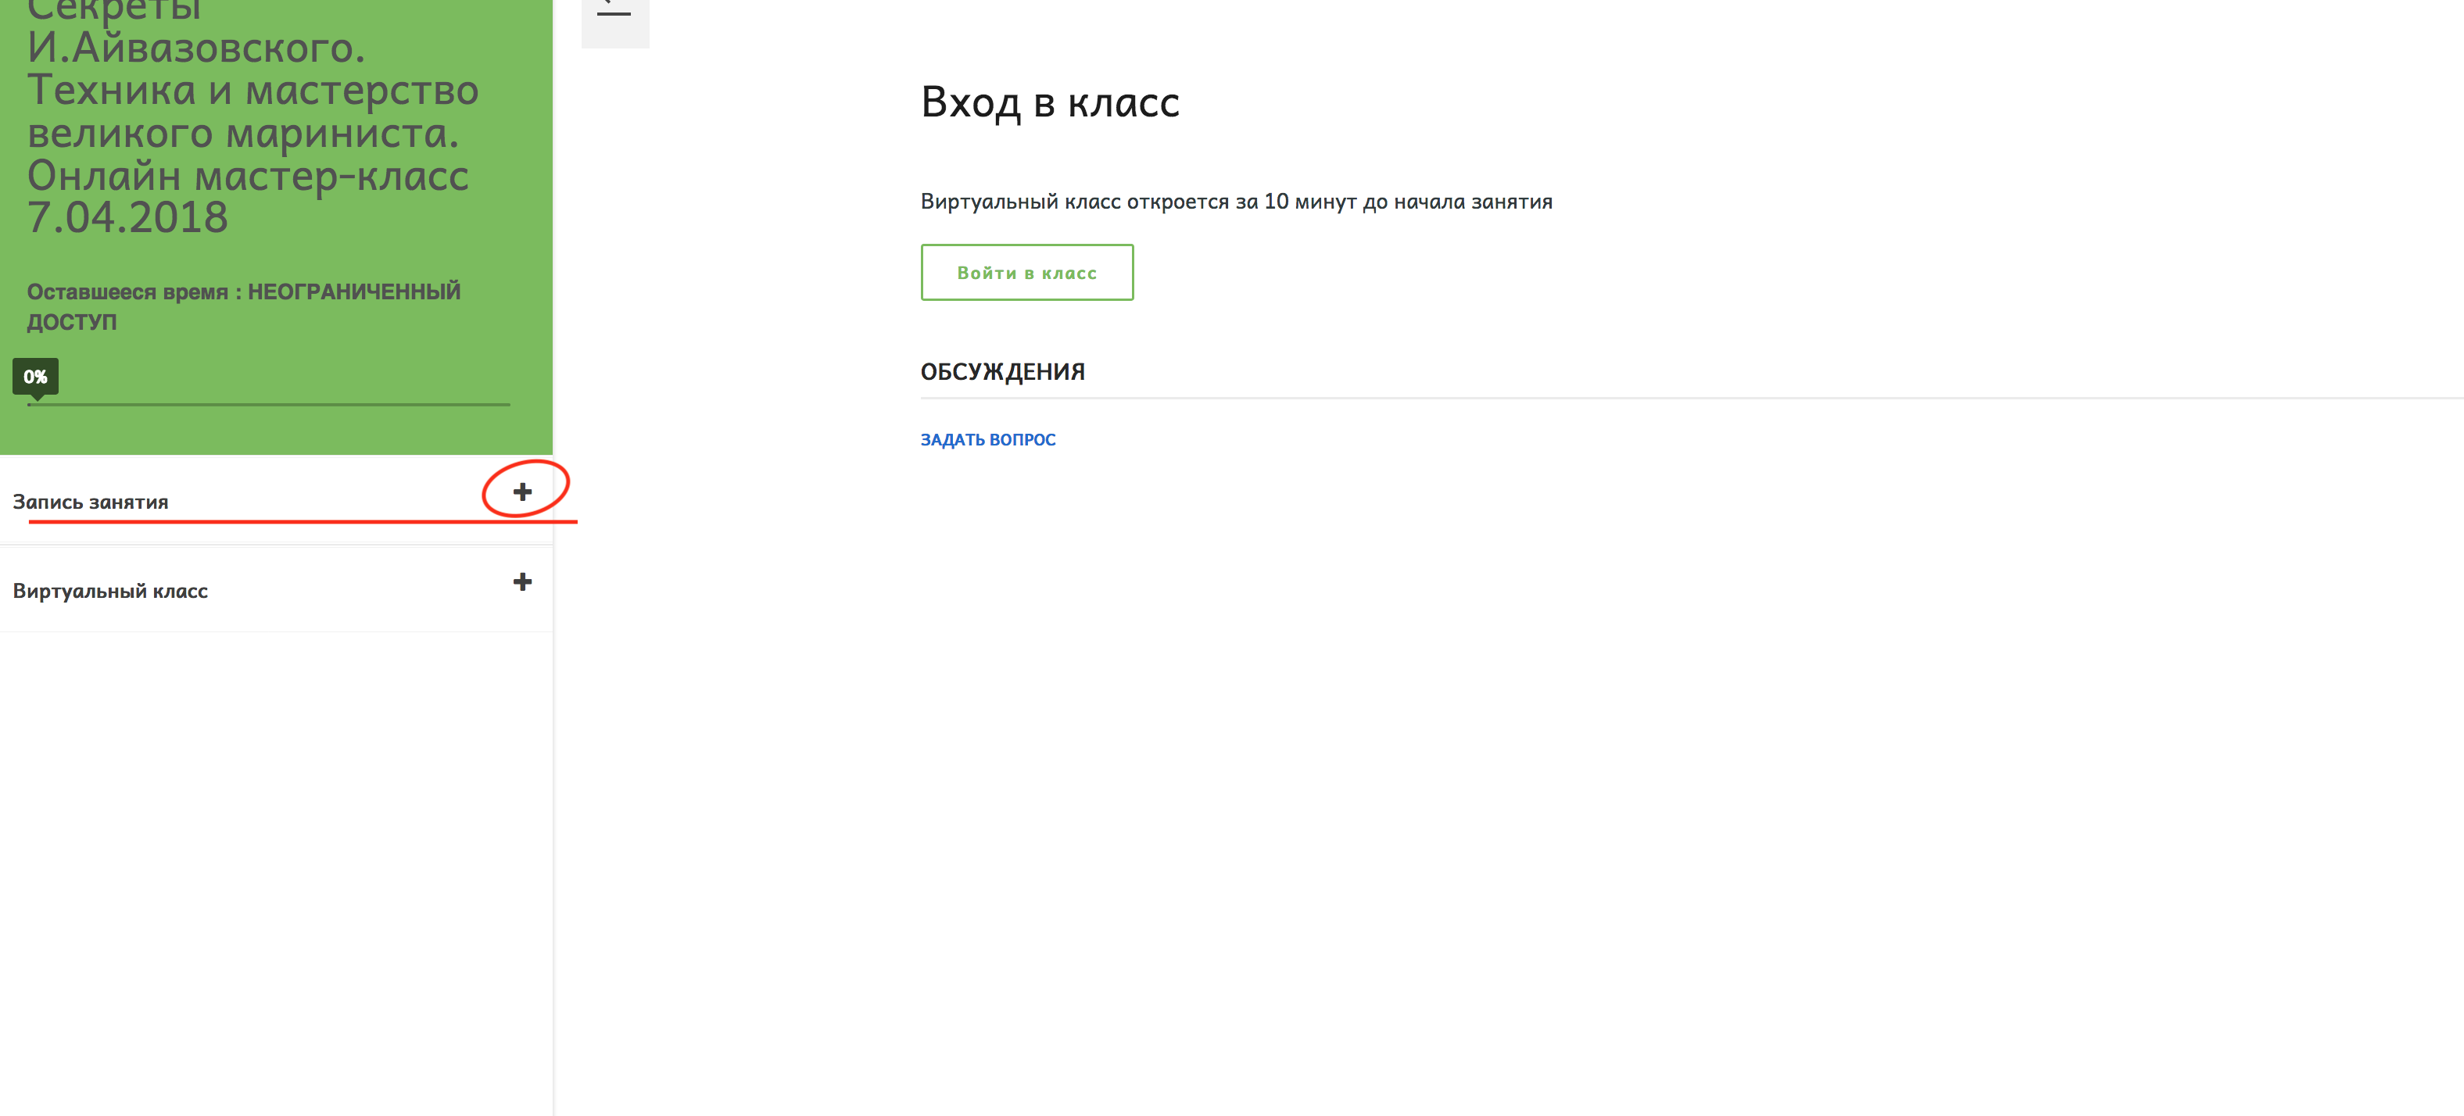This screenshot has width=2464, height=1116.
Task: Click the divider line under ОБСУЖДЕНИЯ
Action: tap(1691, 398)
